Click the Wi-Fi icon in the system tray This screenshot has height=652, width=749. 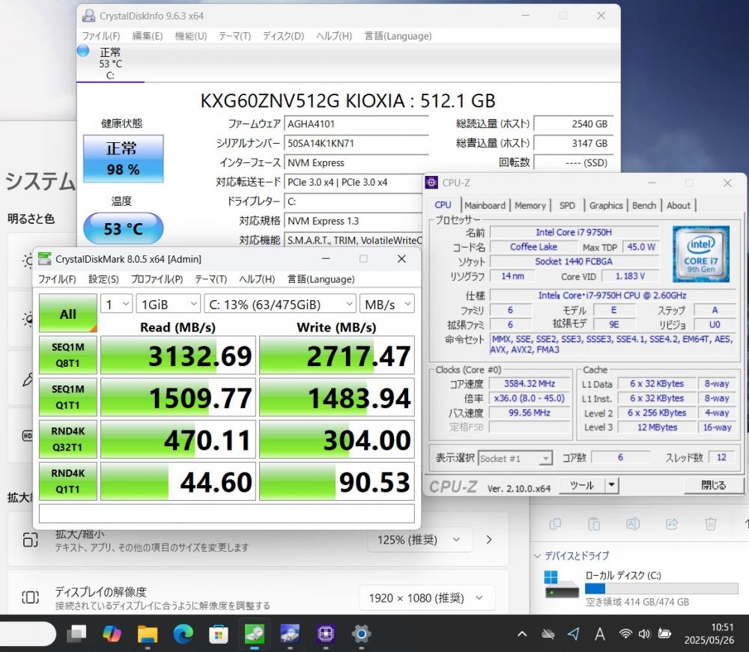click(625, 633)
